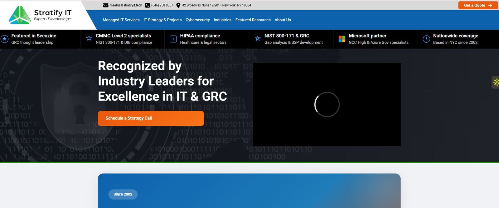Image resolution: width=499 pixels, height=208 pixels.
Task: Click the NIST 800-171 & GRC heading
Action: (x=287, y=36)
